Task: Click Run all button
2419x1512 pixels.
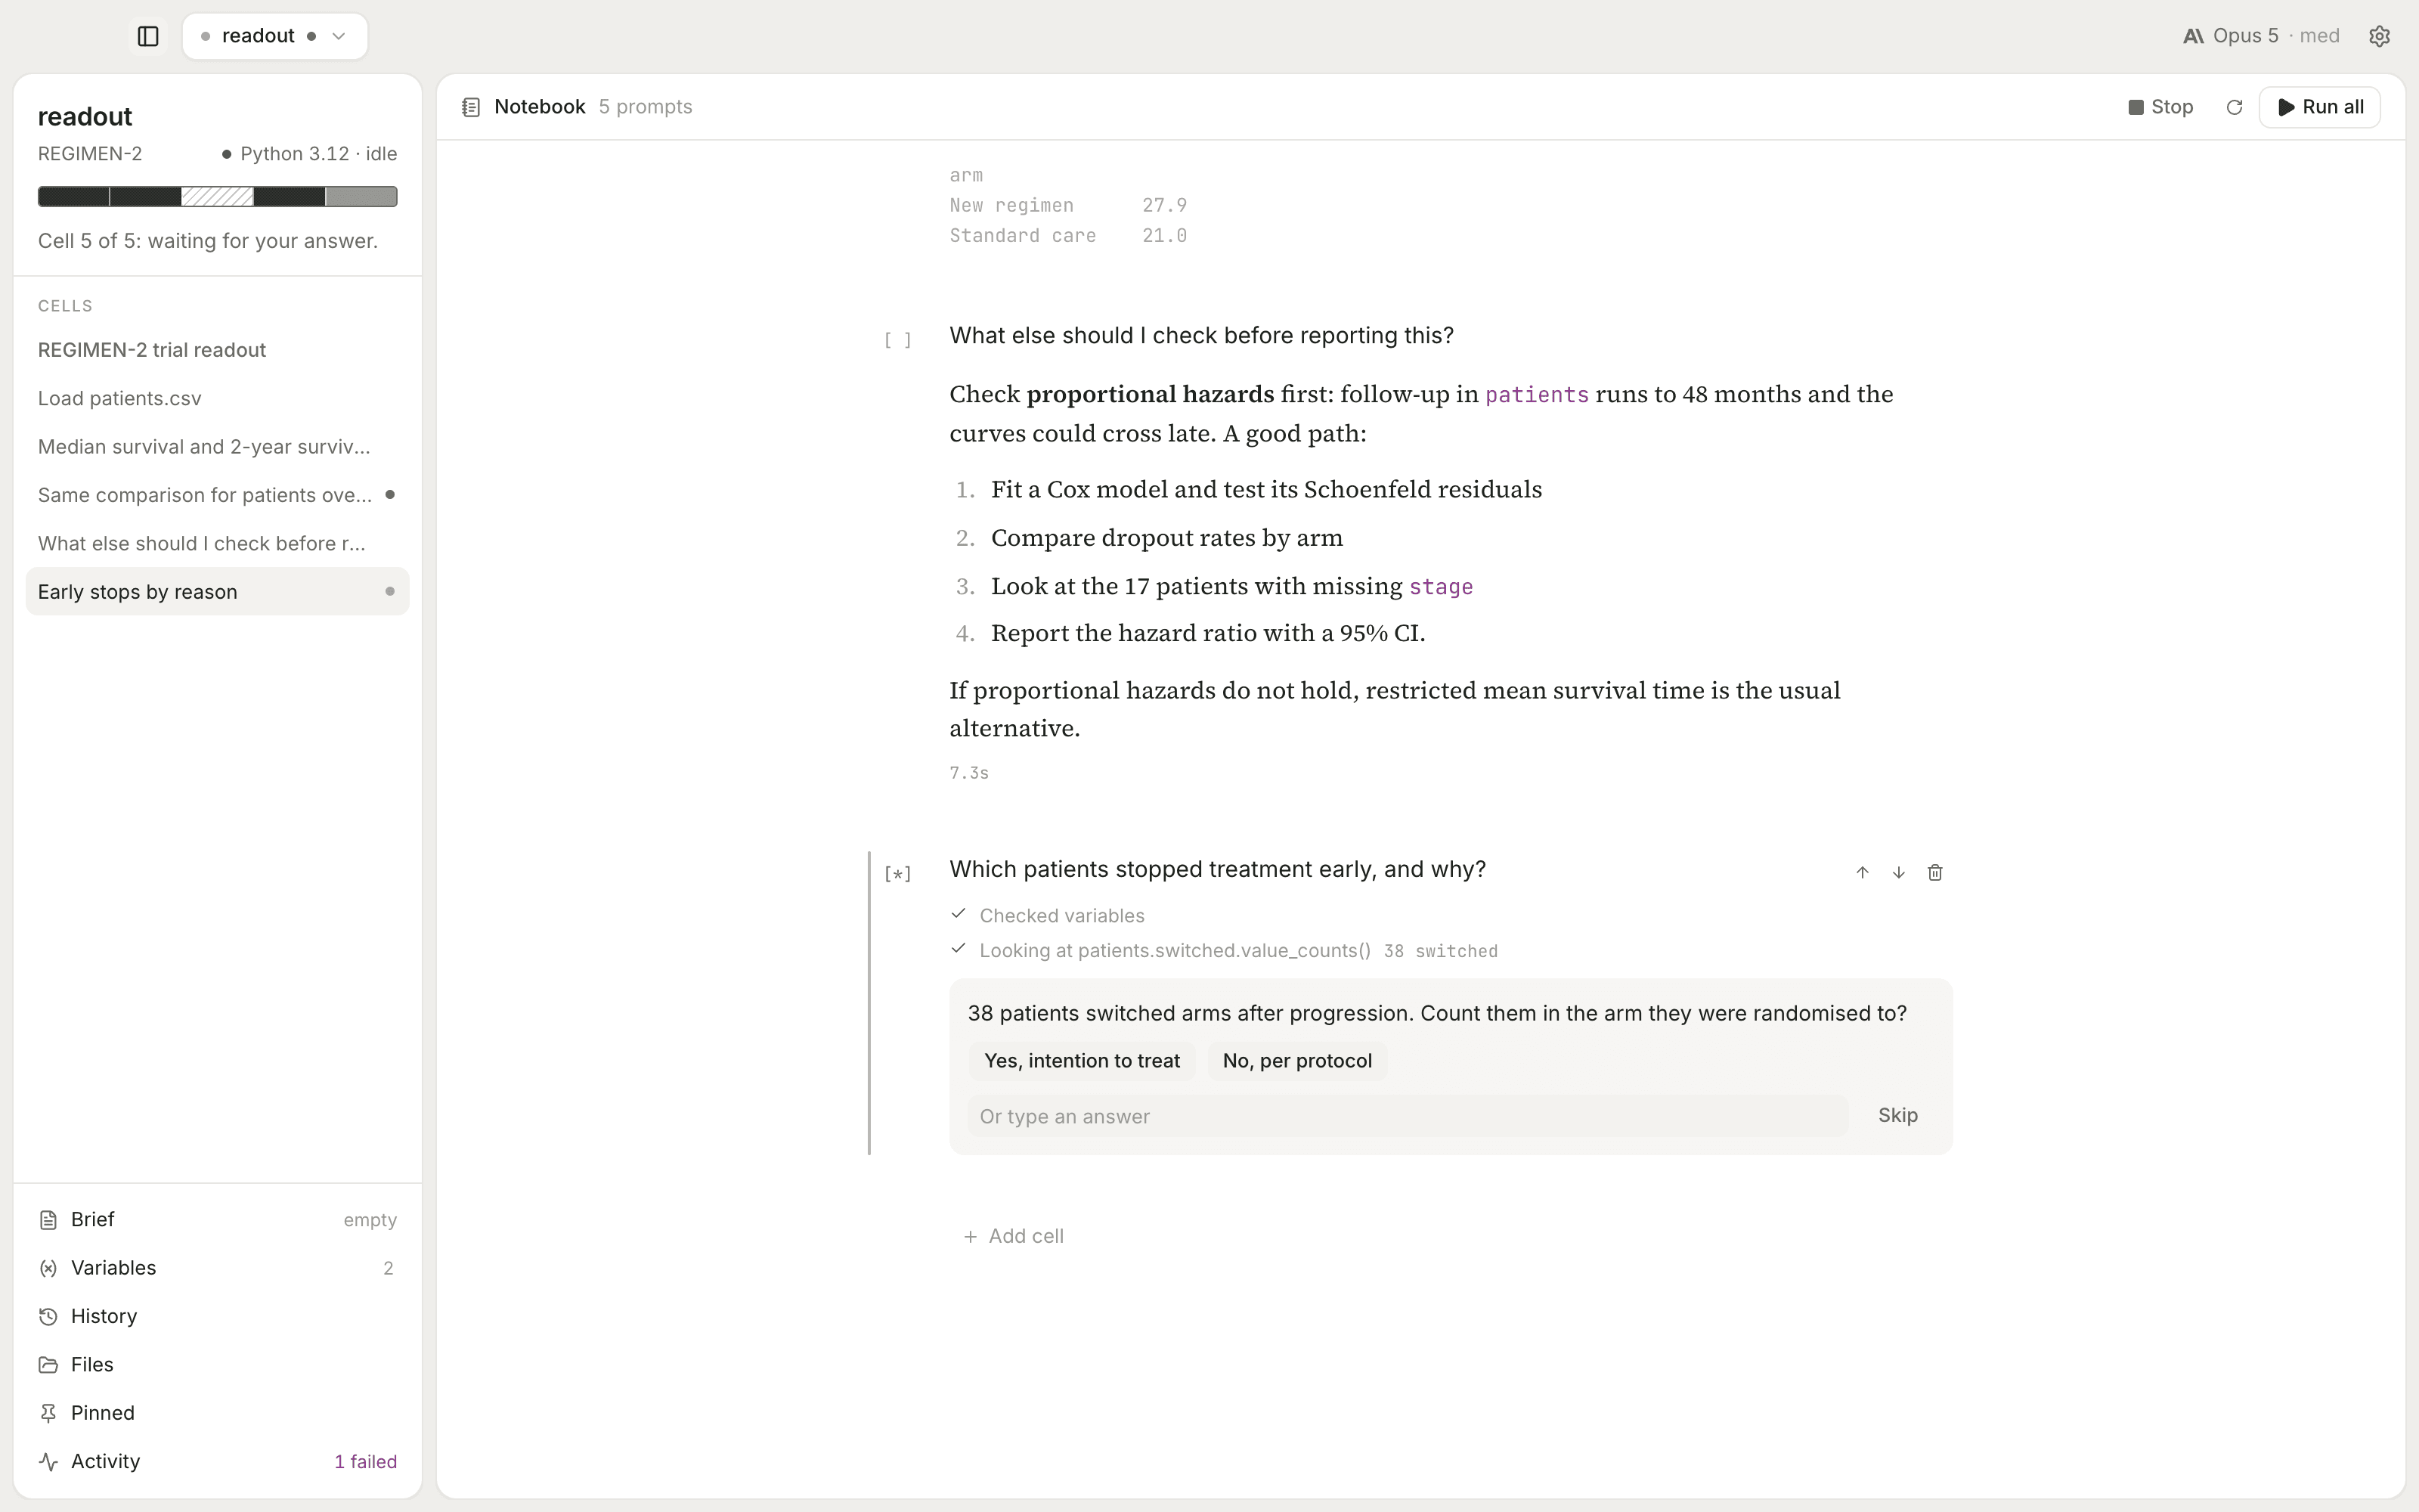Action: [x=2319, y=107]
